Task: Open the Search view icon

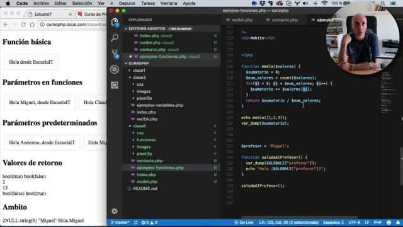Action: pos(115,38)
